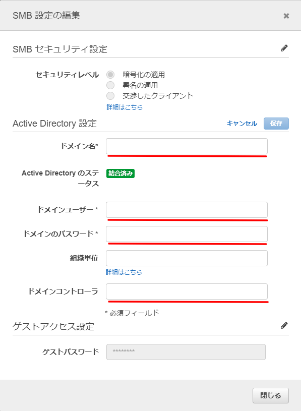Click the Active Directory 設定 section heading
The width and height of the screenshot is (301, 411).
pyautogui.click(x=55, y=124)
